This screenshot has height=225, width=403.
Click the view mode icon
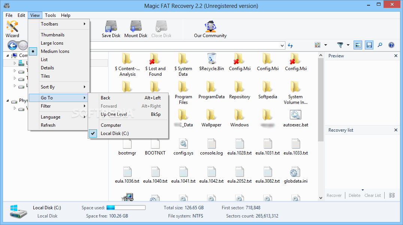click(317, 45)
